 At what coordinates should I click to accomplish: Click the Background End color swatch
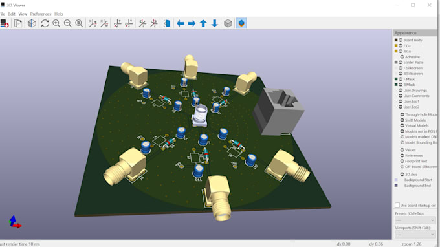pyautogui.click(x=396, y=186)
